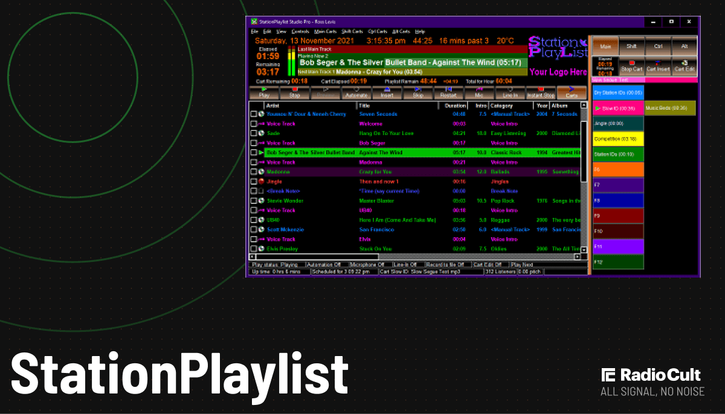The height and width of the screenshot is (414, 725).
Task: Select the 'Master Blaster' title cell
Action: pos(376,200)
